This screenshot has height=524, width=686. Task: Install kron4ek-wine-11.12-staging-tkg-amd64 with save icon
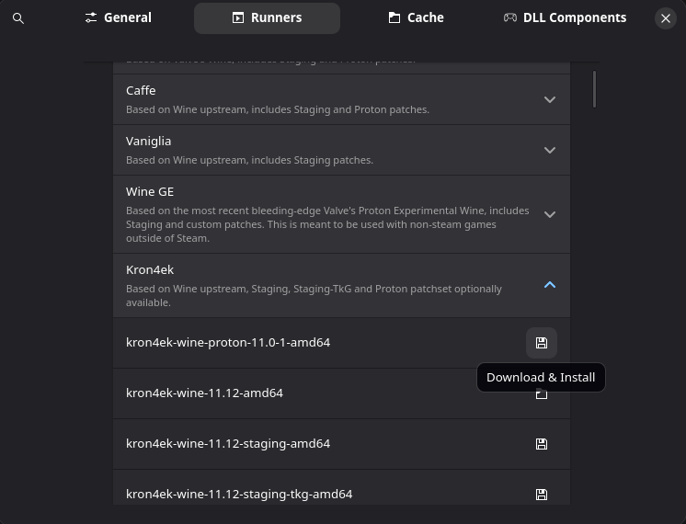point(542,495)
